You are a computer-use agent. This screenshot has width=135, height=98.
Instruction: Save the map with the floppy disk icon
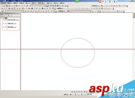(x=7, y=6)
